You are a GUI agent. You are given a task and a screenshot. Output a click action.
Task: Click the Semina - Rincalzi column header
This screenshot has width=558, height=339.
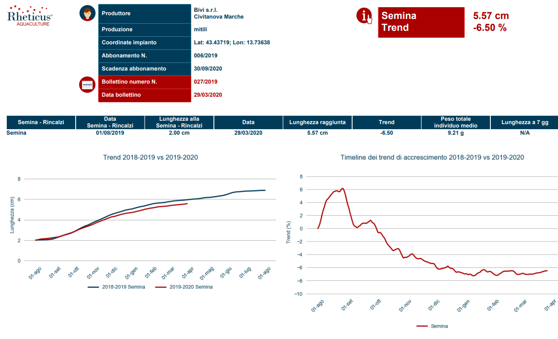pos(41,122)
